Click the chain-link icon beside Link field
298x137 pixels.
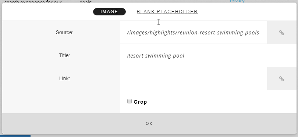coord(281,79)
